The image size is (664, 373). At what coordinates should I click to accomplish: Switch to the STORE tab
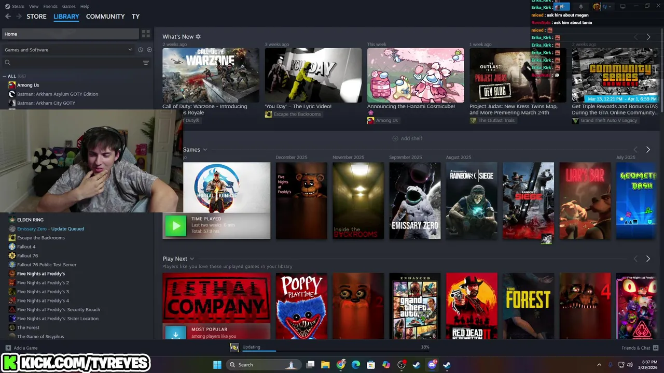pyautogui.click(x=36, y=17)
